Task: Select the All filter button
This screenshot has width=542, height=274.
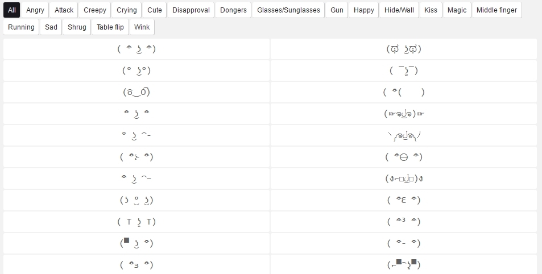Action: click(x=12, y=10)
